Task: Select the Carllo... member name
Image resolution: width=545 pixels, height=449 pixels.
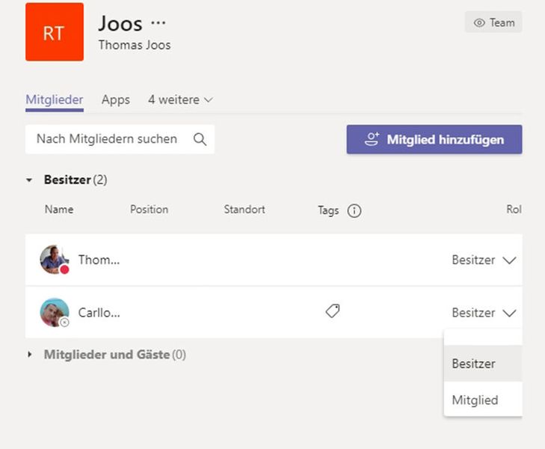Action: (99, 313)
